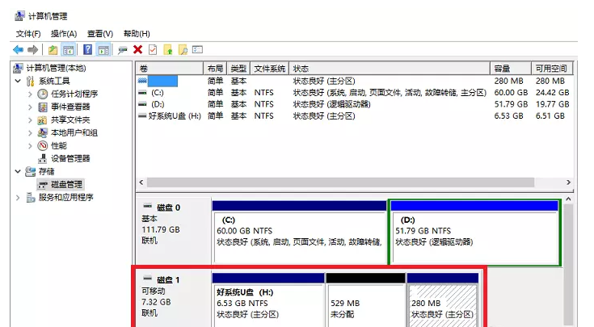Open the 操作(A) menu
Image resolution: width=594 pixels, height=327 pixels.
[x=64, y=34]
